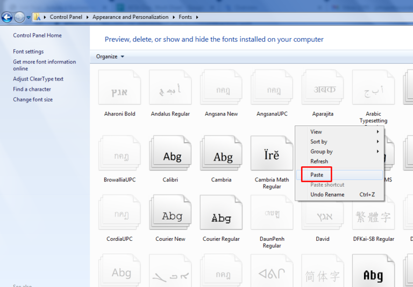Open Sort by submenu in context menu
The image size is (413, 287).
point(339,142)
